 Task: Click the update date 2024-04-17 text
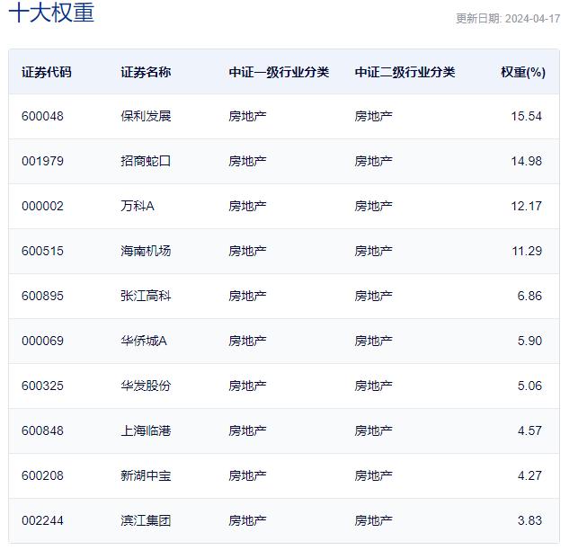(532, 19)
